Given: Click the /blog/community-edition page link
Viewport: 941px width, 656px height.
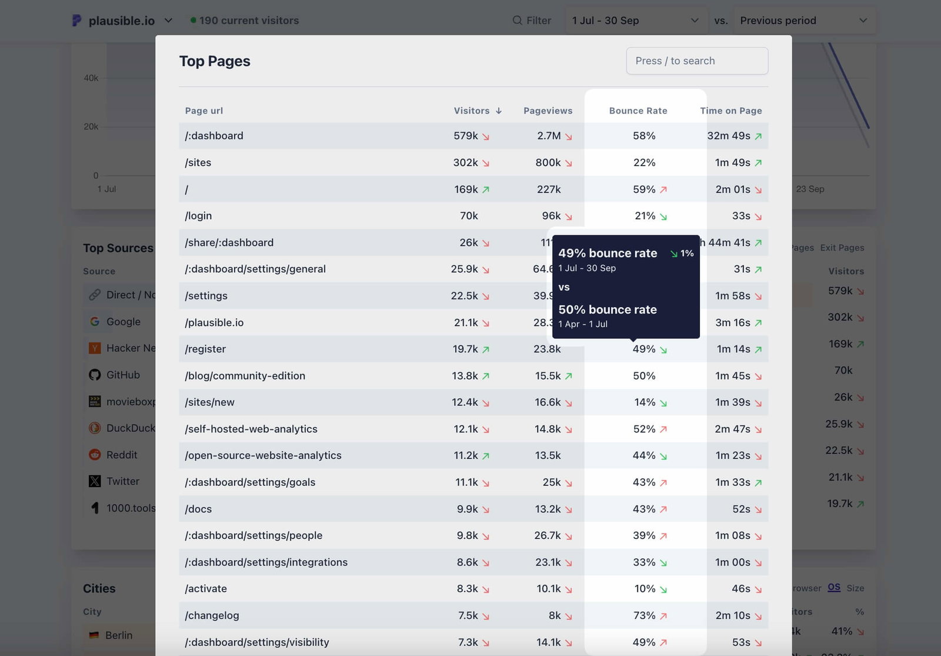Looking at the screenshot, I should (245, 375).
